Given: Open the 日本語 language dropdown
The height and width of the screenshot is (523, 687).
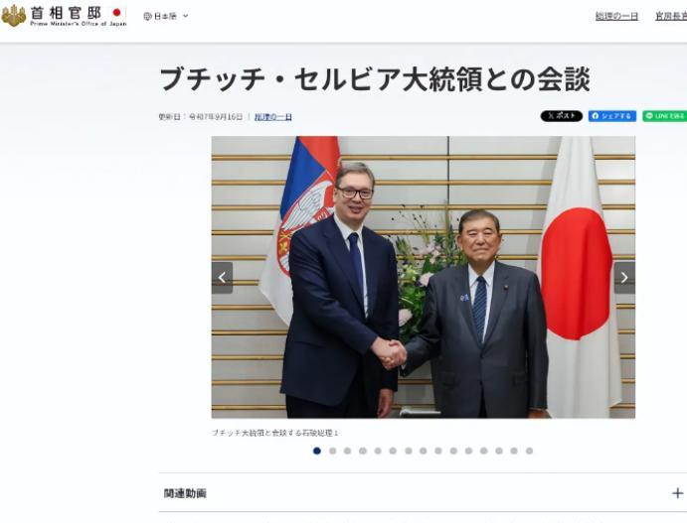Looking at the screenshot, I should pyautogui.click(x=166, y=16).
